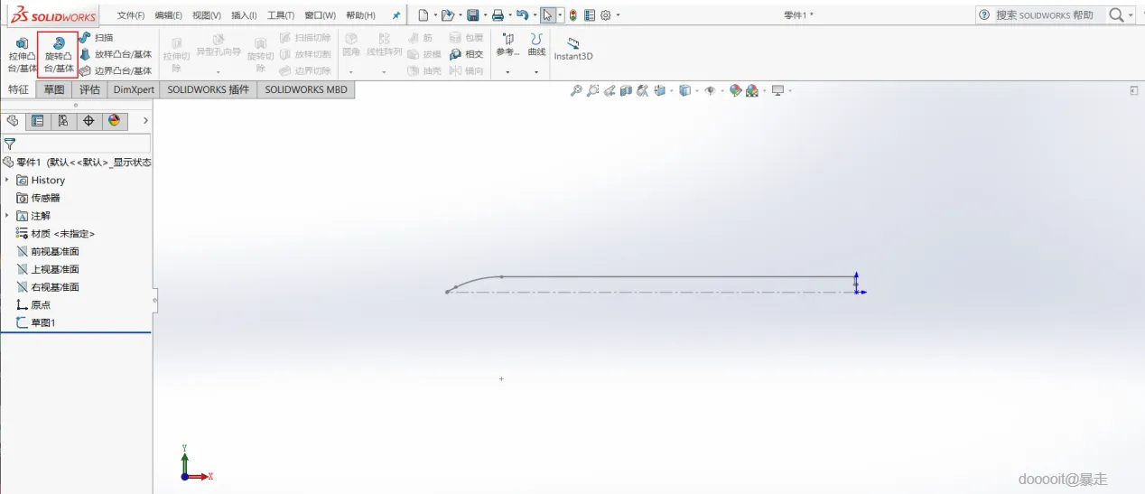Switch to the 草图 tab

[x=54, y=89]
